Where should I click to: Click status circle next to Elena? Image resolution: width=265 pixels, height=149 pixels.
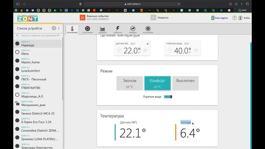pos(17,52)
